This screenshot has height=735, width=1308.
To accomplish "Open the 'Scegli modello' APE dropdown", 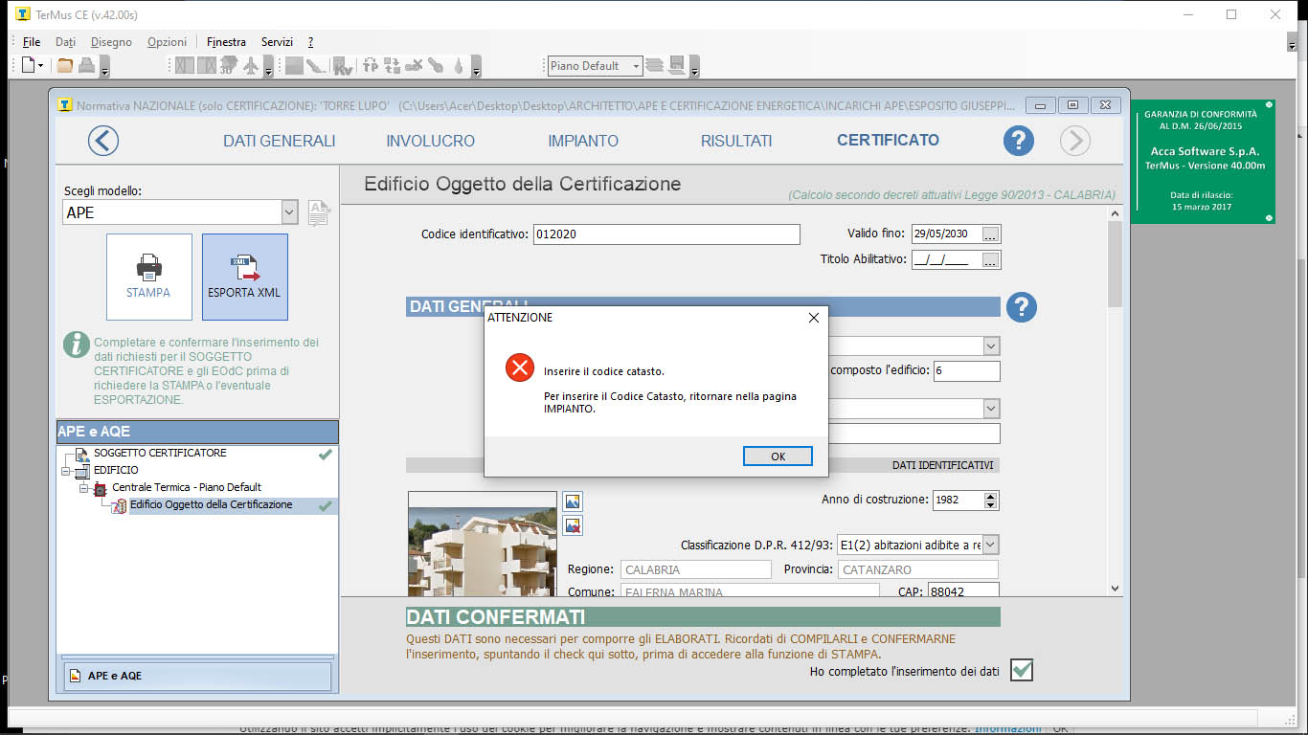I will pos(289,212).
